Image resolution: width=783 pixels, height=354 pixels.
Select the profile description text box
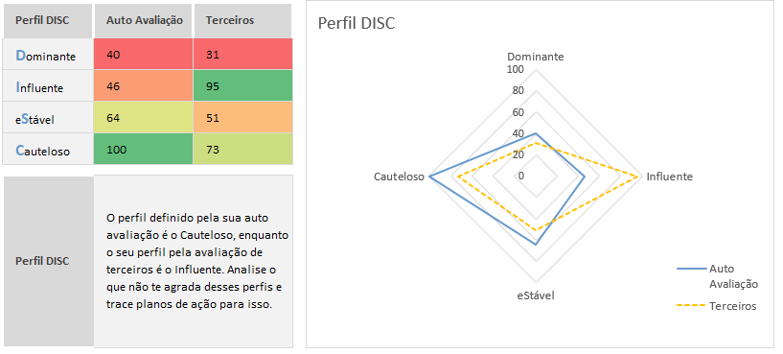[194, 261]
